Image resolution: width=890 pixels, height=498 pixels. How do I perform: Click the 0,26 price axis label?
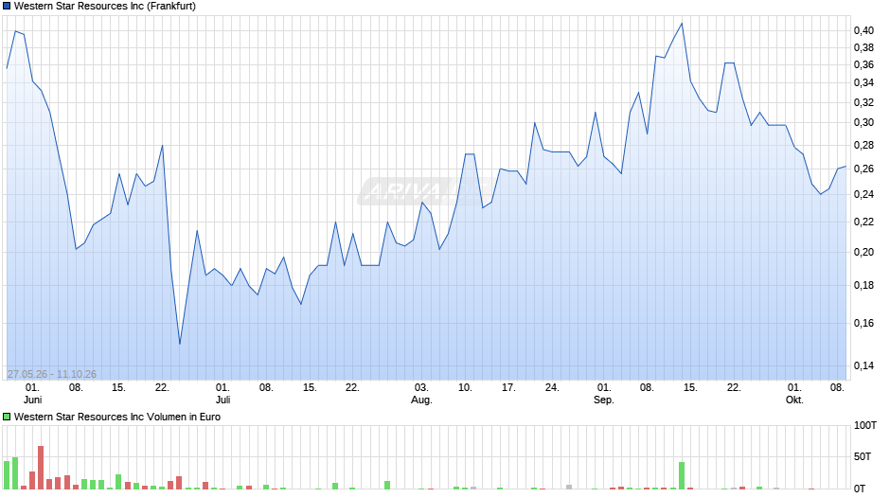(863, 169)
